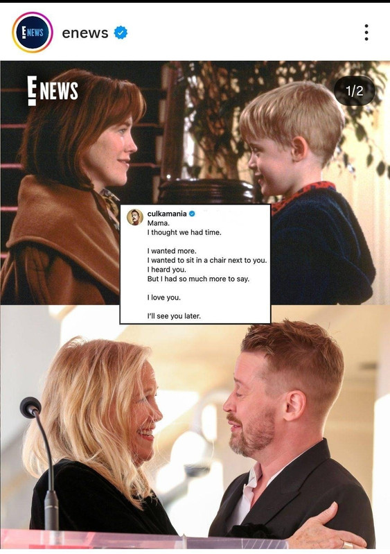Click the verified badge next to culkamania
Viewport: 390px width, 554px height.
click(x=192, y=214)
